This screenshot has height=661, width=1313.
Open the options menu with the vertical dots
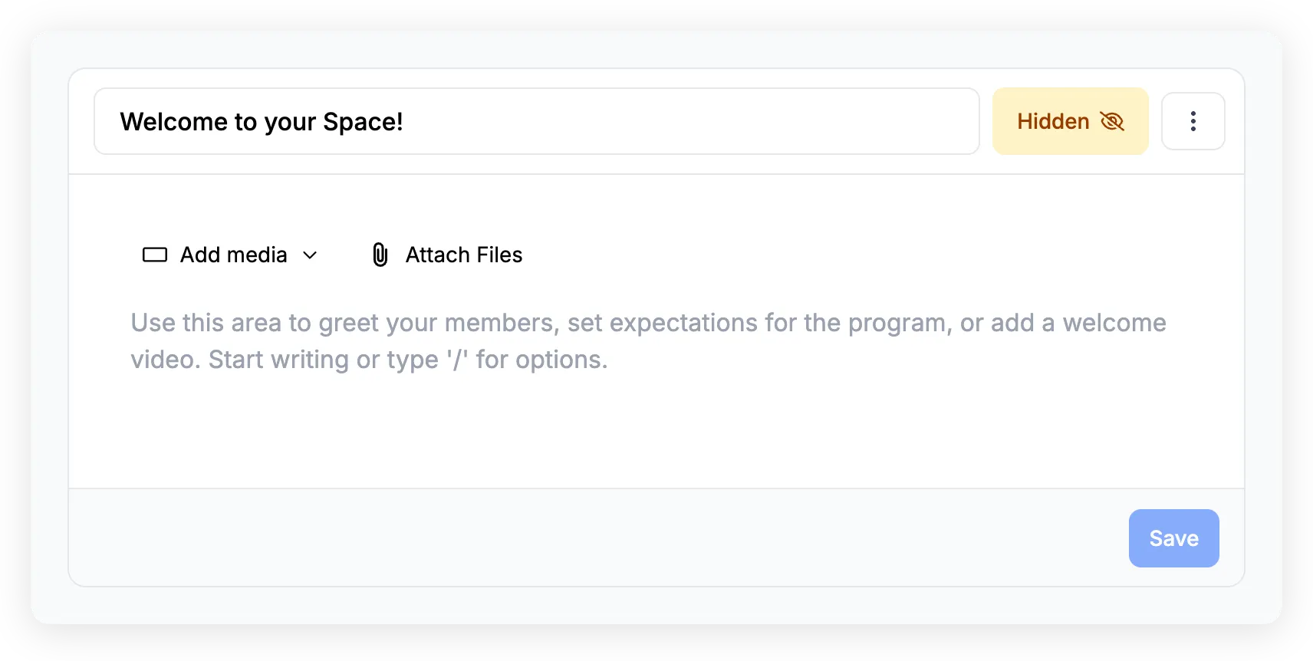[x=1193, y=120]
